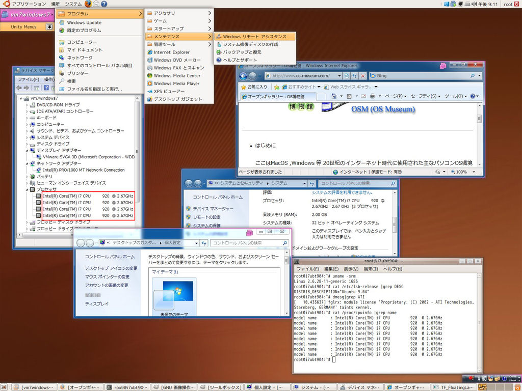Open the ツール(O) dropdown in IE

click(x=456, y=96)
